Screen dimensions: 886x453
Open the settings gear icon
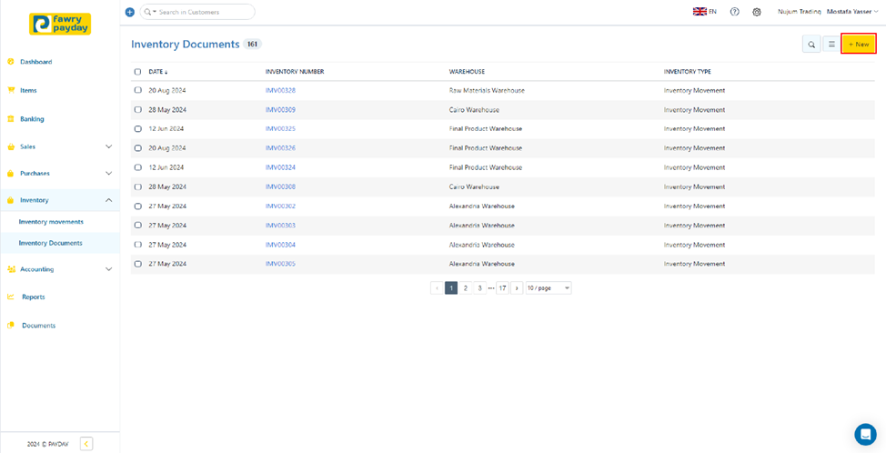757,12
